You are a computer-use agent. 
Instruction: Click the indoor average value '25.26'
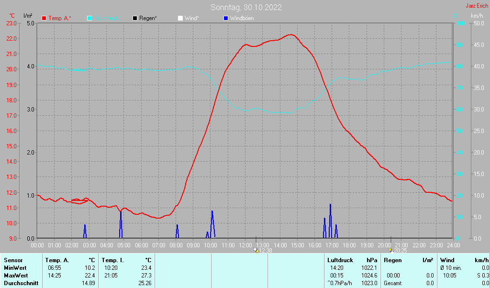[145, 283]
